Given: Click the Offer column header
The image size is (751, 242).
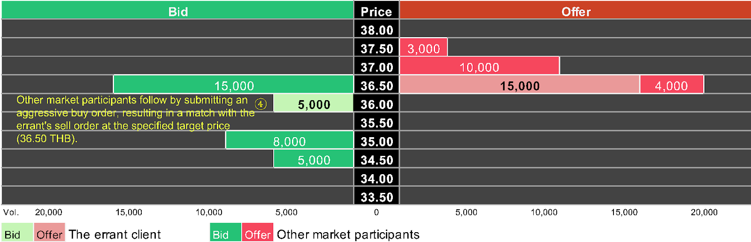Looking at the screenshot, I should (x=575, y=11).
